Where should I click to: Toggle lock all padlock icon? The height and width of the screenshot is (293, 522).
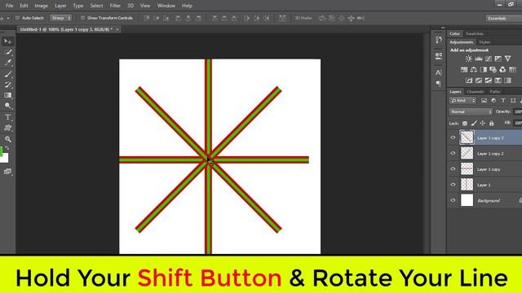click(x=491, y=123)
